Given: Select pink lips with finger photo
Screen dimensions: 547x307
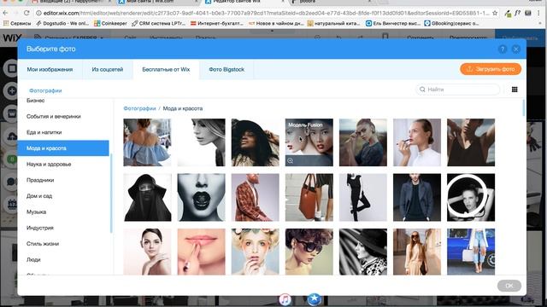Looking at the screenshot, I should pos(202,252).
